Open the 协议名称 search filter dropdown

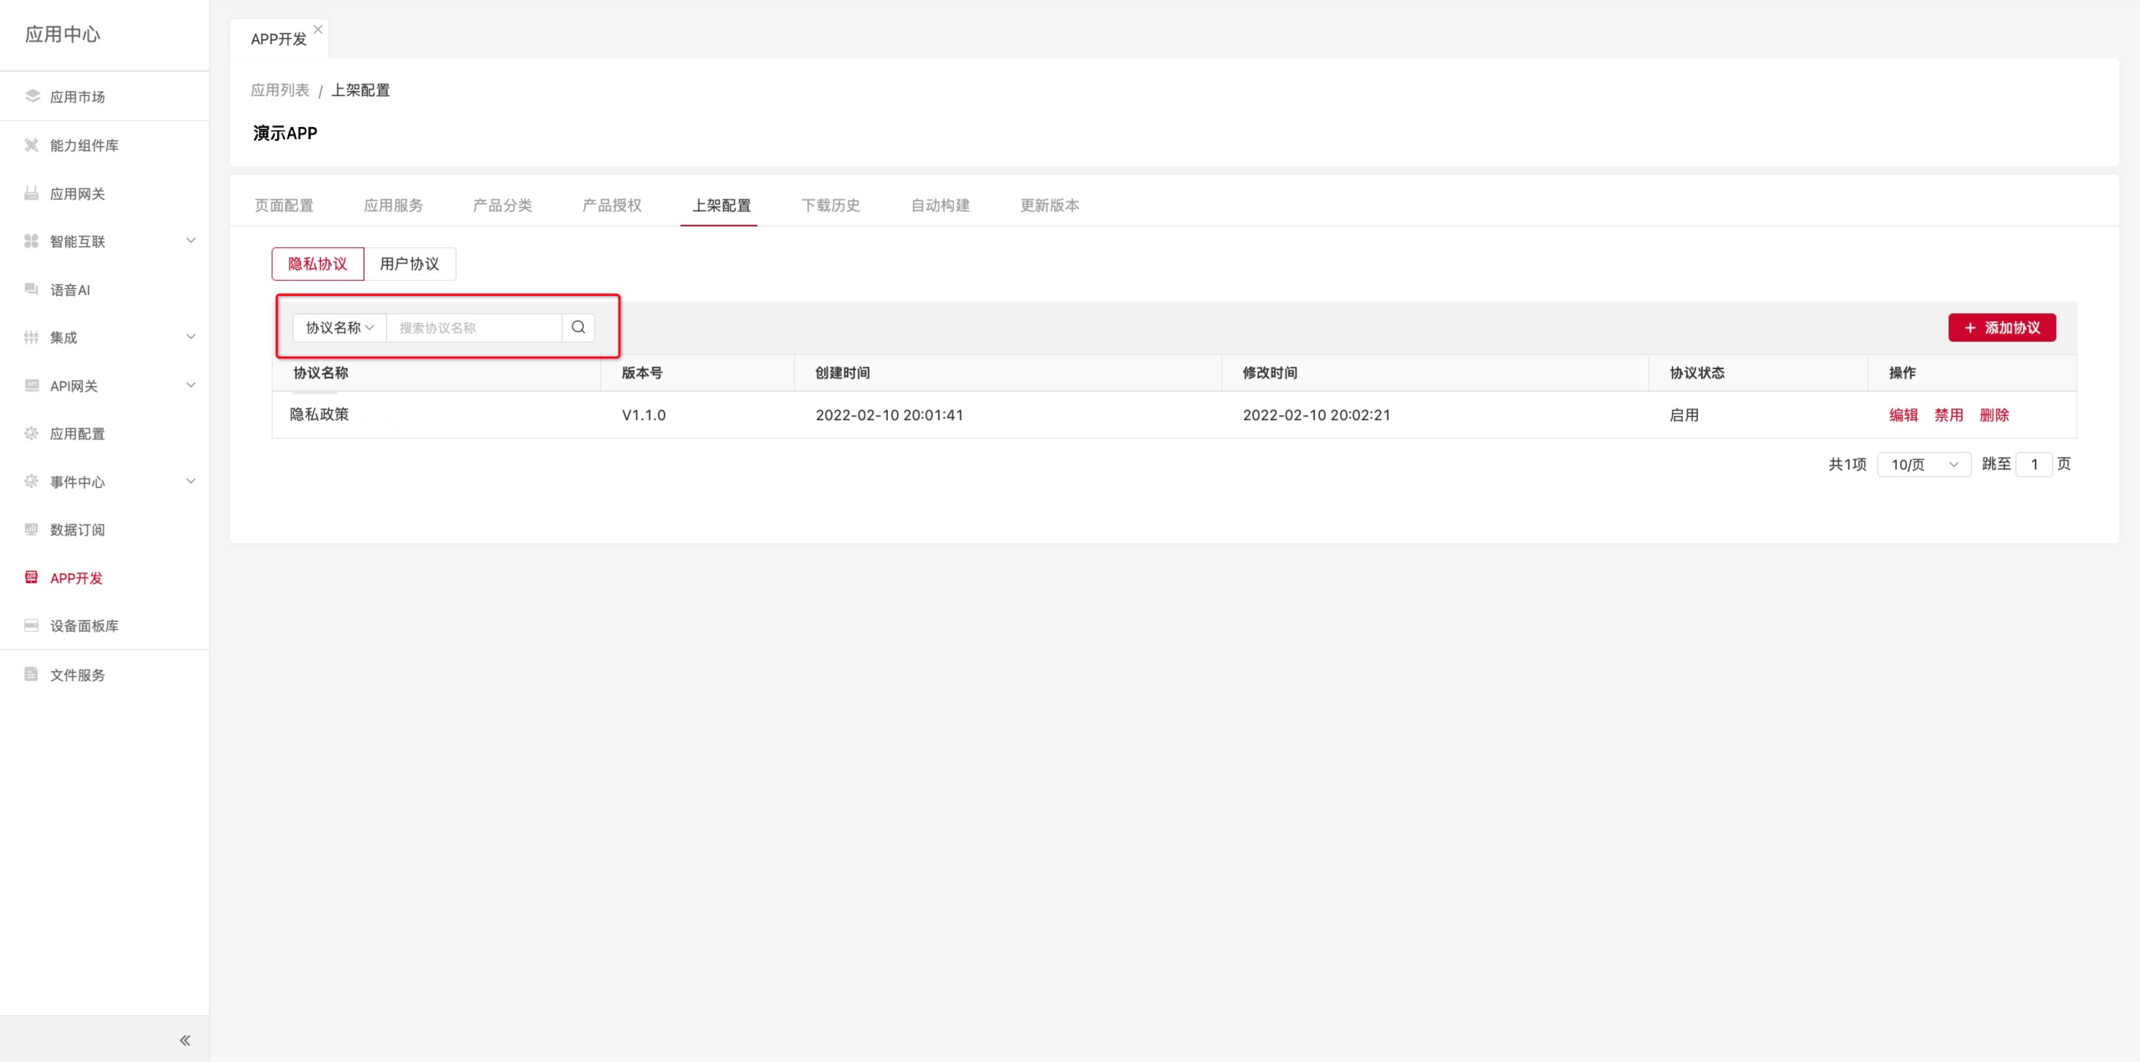339,327
